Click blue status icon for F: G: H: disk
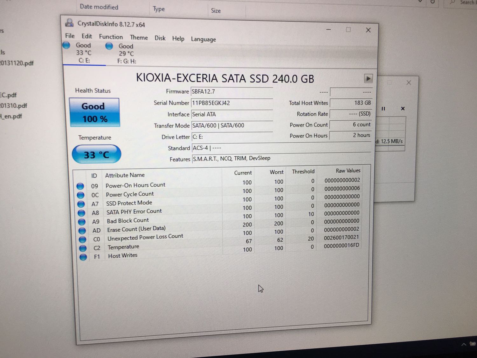The height and width of the screenshot is (358, 477). click(x=109, y=46)
